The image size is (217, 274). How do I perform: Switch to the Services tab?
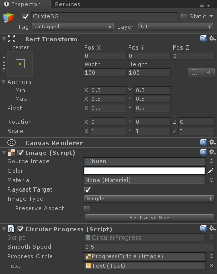point(67,4)
